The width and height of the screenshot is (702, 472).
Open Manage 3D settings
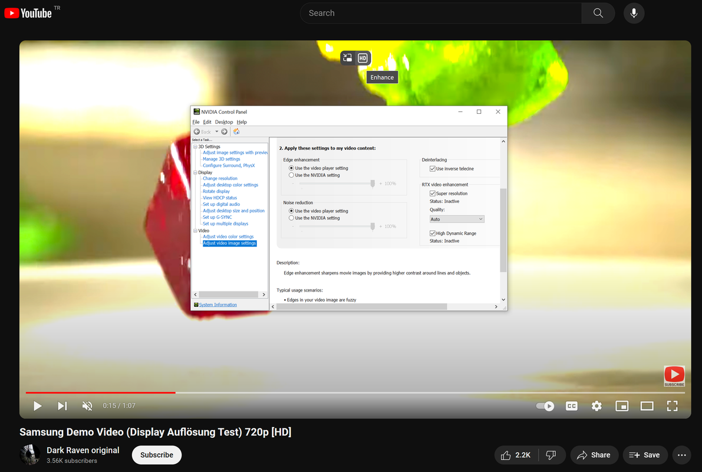tap(221, 159)
